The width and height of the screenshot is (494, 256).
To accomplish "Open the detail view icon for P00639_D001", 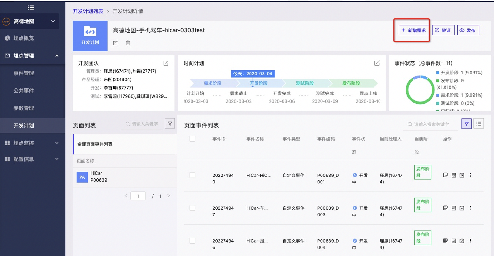I will (445, 175).
